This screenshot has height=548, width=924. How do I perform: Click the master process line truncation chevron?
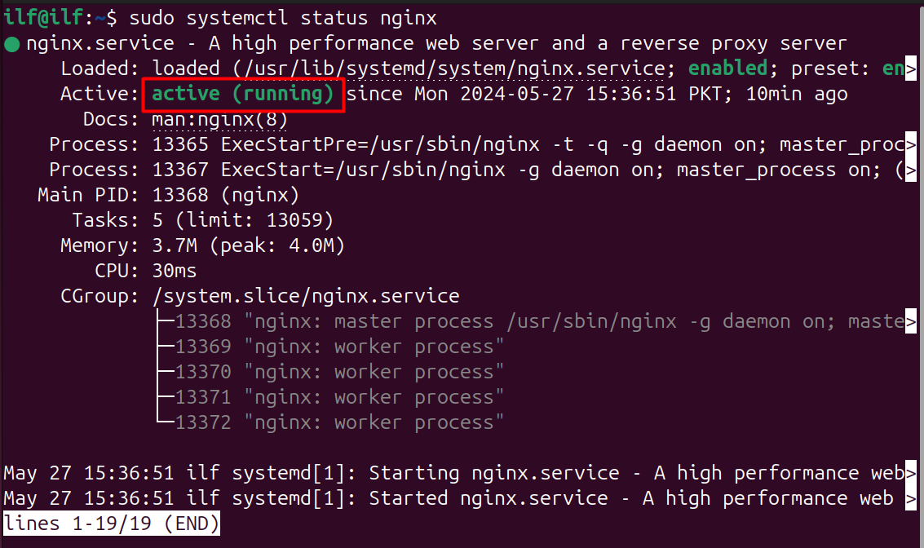(913, 320)
